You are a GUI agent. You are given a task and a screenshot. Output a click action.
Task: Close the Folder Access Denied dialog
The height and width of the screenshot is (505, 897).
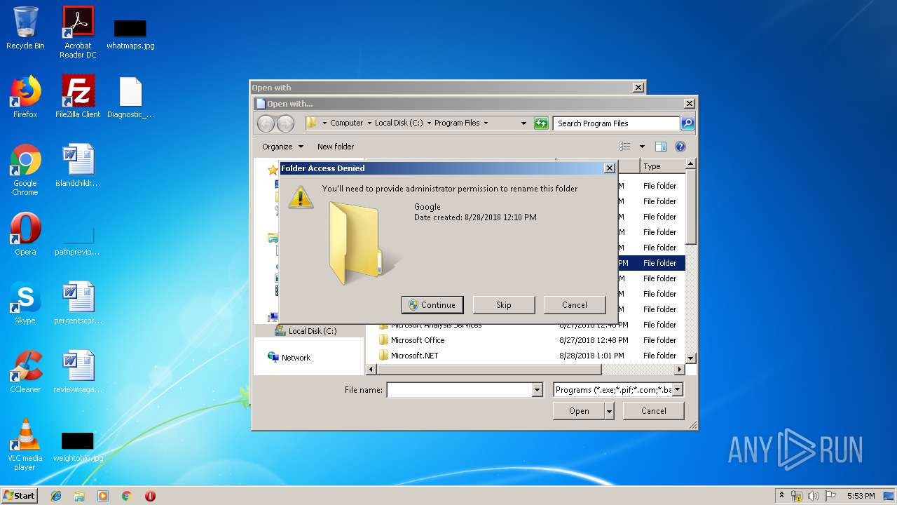pyautogui.click(x=610, y=168)
